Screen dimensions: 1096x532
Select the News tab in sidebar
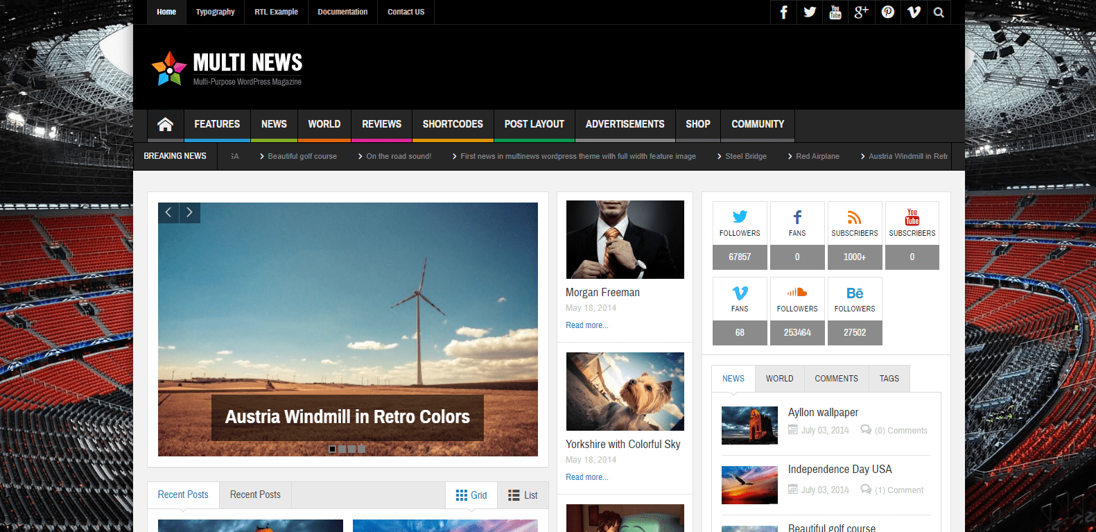tap(733, 379)
